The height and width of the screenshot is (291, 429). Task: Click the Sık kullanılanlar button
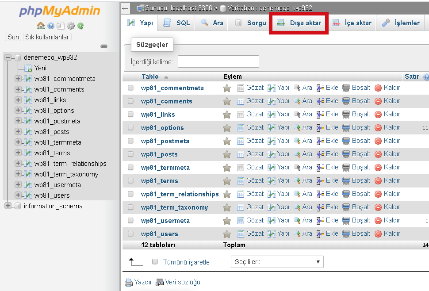pyautogui.click(x=47, y=37)
